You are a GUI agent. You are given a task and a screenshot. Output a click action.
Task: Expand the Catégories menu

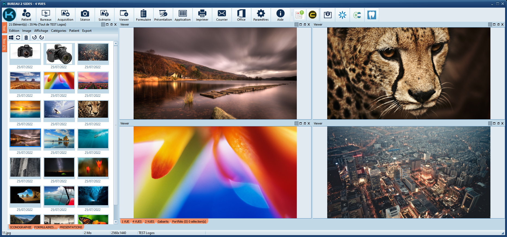(59, 31)
